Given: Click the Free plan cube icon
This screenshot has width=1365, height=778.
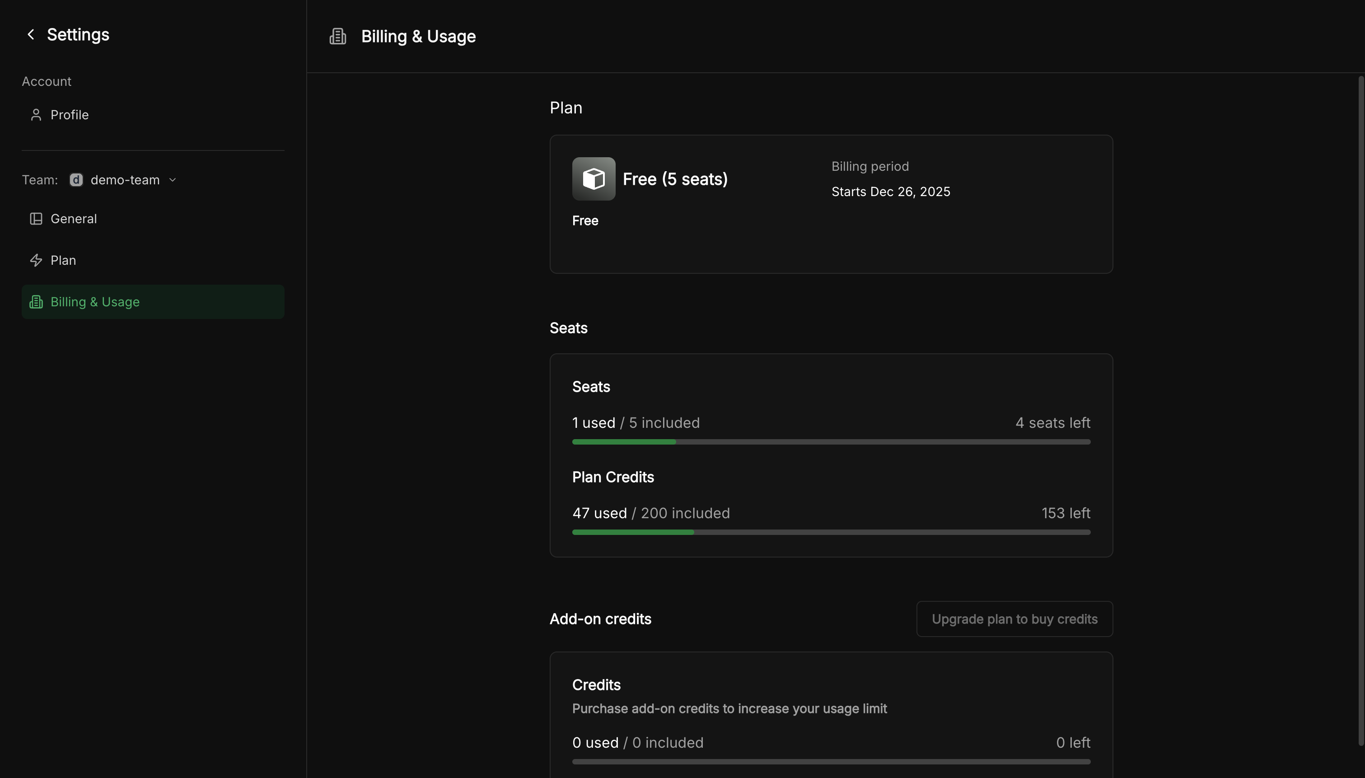Looking at the screenshot, I should click(594, 179).
